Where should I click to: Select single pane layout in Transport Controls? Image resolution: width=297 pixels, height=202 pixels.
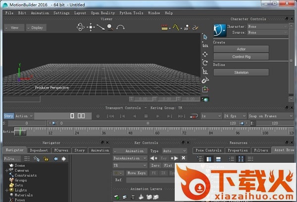(x=72, y=116)
